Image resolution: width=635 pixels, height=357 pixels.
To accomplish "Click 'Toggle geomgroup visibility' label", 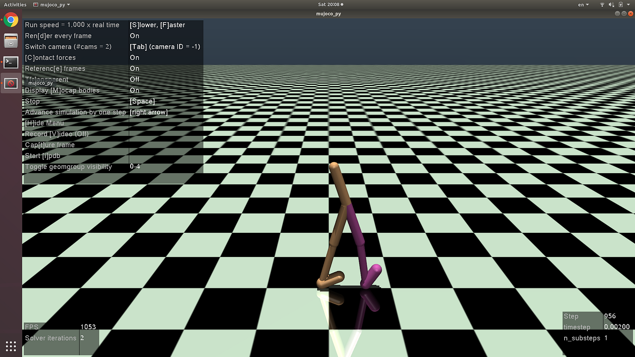I will (x=68, y=166).
